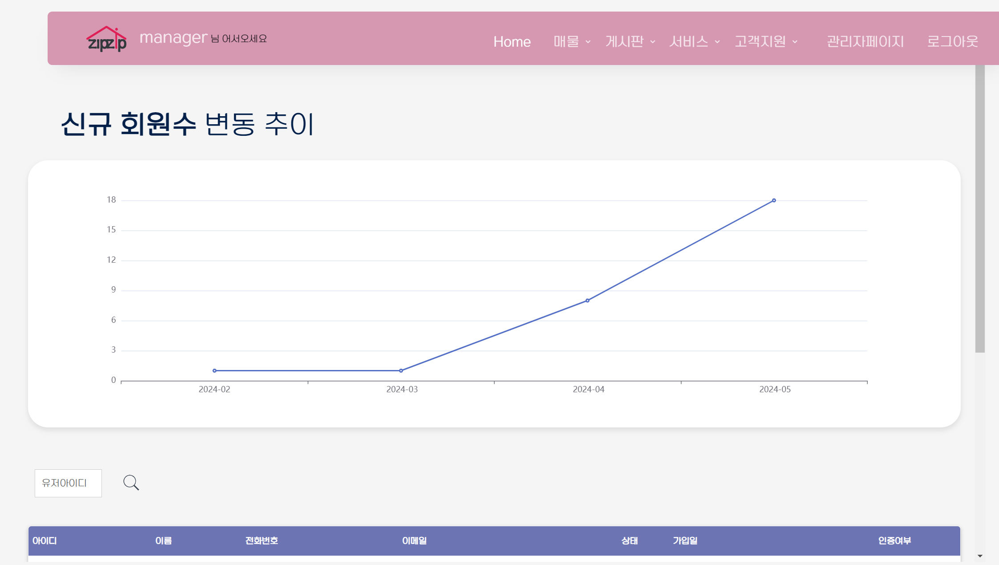Click the zipzip house logo
This screenshot has width=999, height=565.
point(106,39)
